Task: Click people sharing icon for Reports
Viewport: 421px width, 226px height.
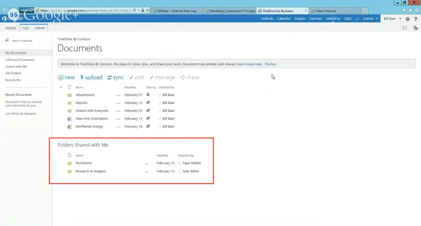Action: (148, 103)
